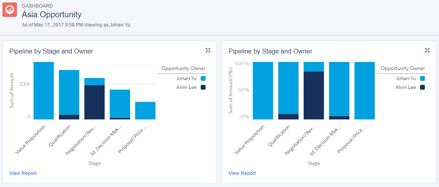Select the Proposal/Price bar in left chart
439x187 pixels.
tap(145, 111)
